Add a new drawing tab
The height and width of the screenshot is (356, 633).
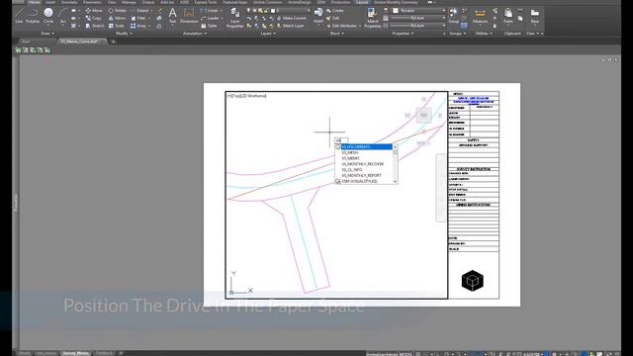113,42
